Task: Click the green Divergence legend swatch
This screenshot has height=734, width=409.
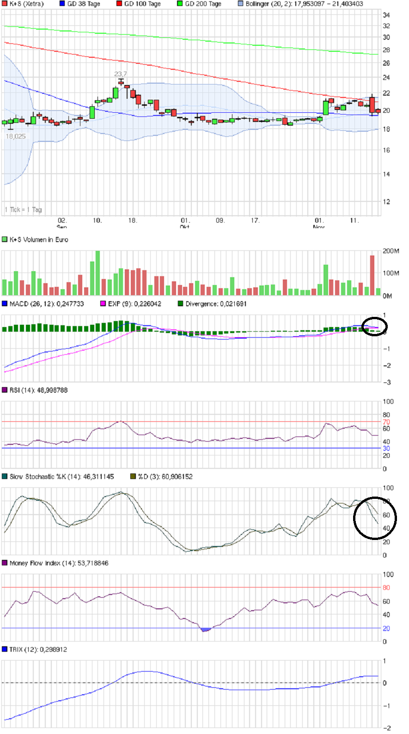Action: tap(181, 303)
